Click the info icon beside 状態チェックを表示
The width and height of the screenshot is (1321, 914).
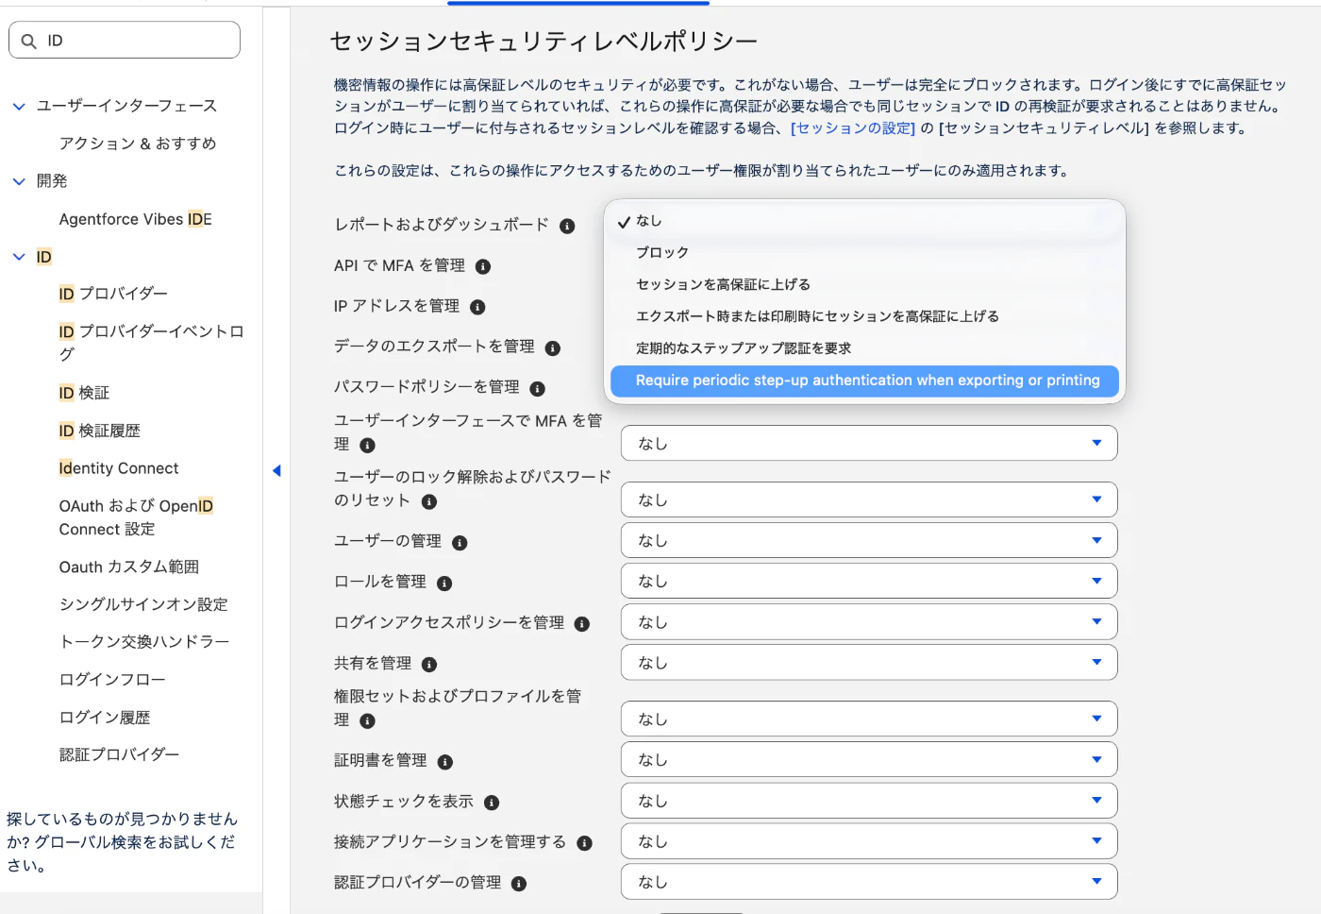pos(492,803)
